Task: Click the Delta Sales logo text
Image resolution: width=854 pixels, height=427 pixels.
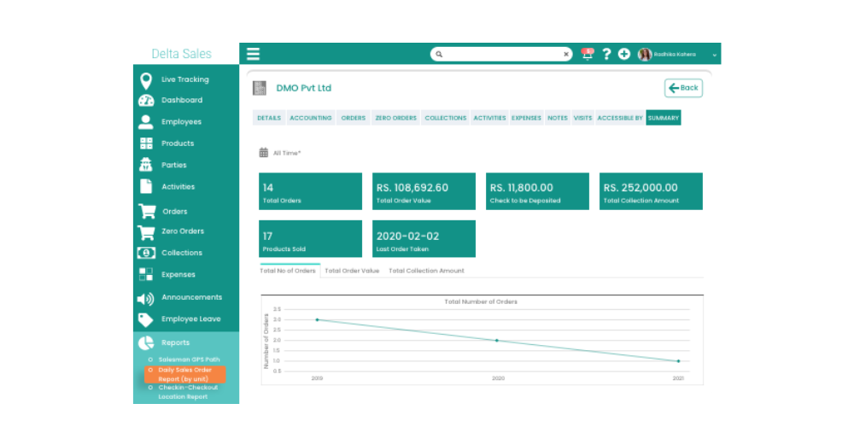Action: [x=181, y=54]
